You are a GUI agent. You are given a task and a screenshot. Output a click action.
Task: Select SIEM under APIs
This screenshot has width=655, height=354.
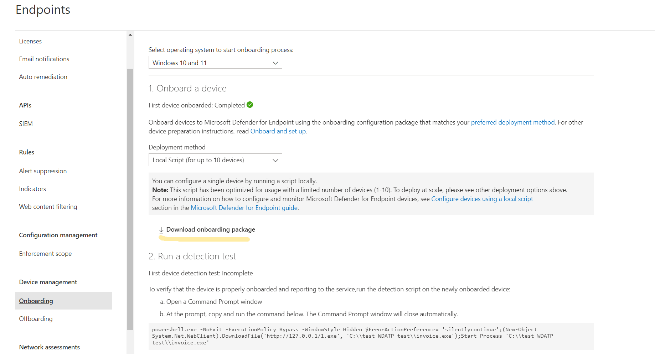click(x=26, y=124)
